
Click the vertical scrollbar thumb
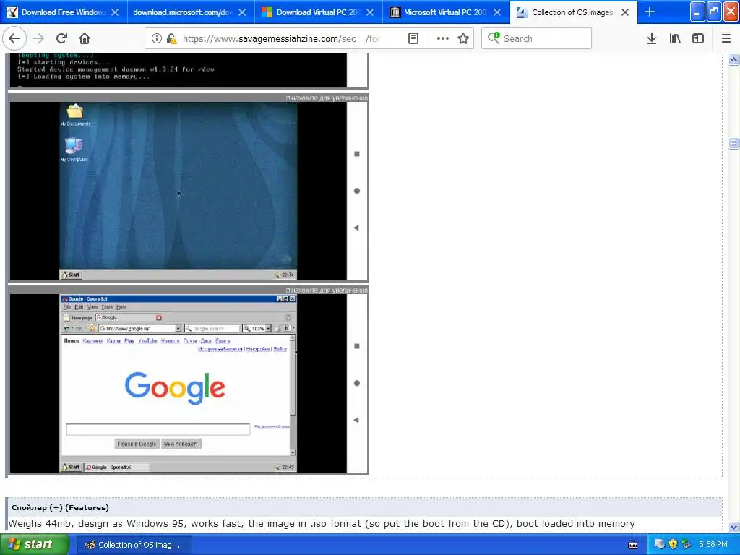[x=733, y=144]
